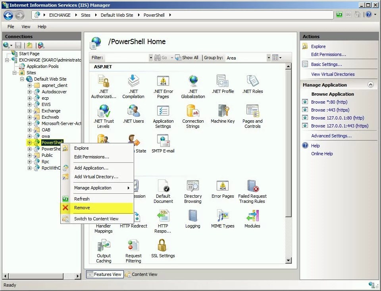Switch to the Content View tab
The height and width of the screenshot is (291, 381).
[141, 274]
